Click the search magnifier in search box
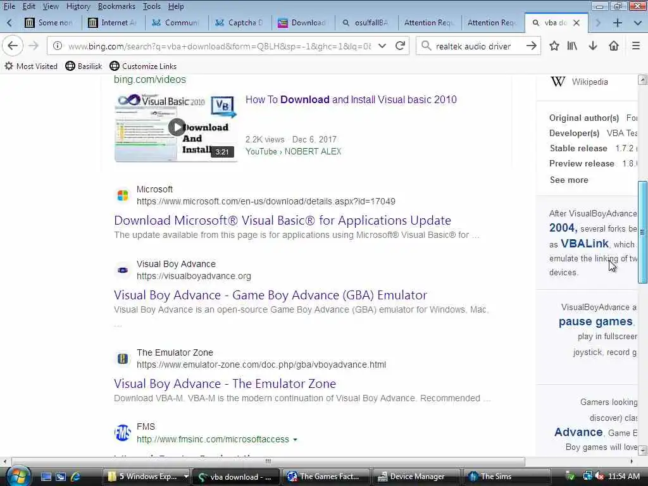The height and width of the screenshot is (486, 648). coord(426,46)
